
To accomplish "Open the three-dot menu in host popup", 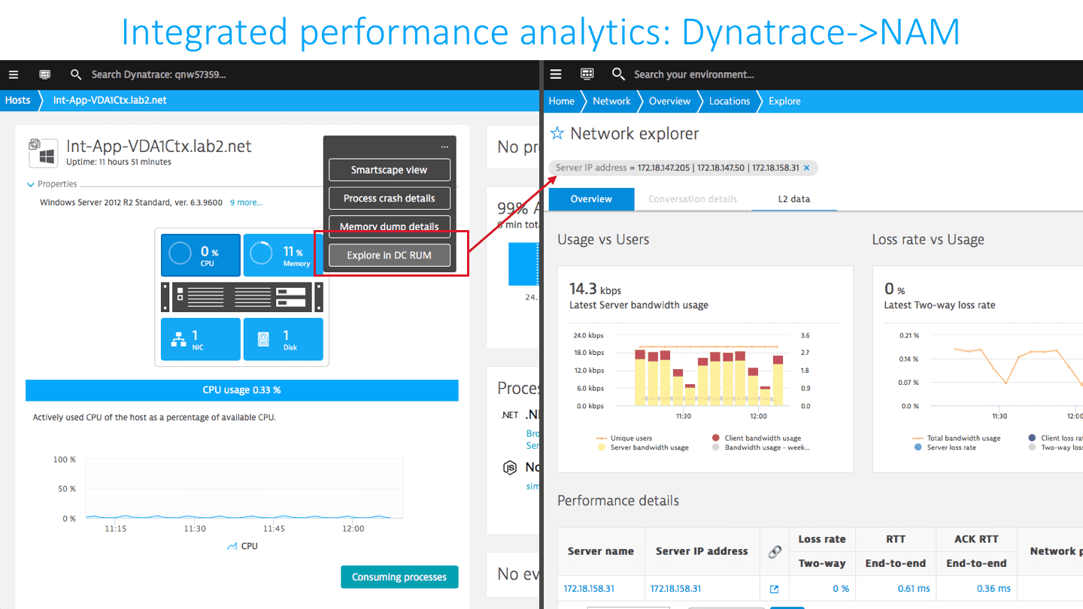I will [x=444, y=147].
